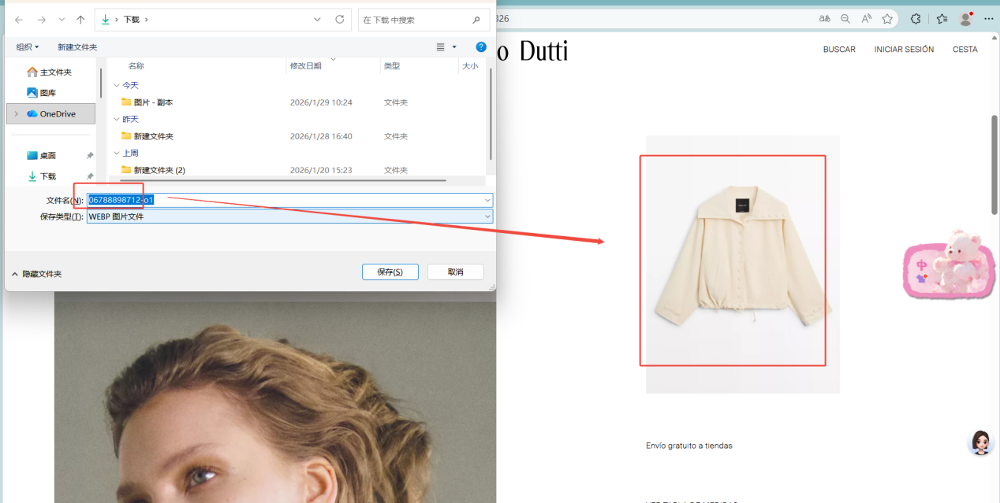Select OneDrive in the navigation pane
The height and width of the screenshot is (503, 1000).
point(52,114)
